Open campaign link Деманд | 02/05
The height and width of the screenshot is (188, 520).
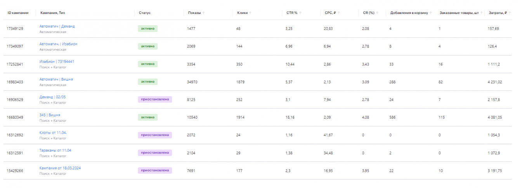click(x=50, y=97)
